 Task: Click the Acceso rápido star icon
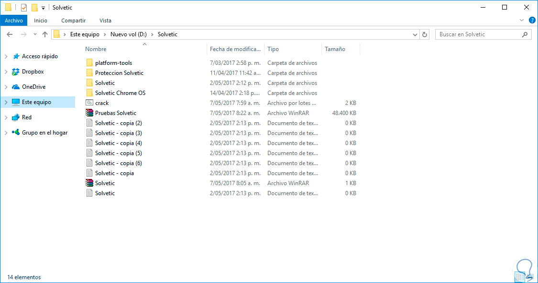pyautogui.click(x=16, y=56)
